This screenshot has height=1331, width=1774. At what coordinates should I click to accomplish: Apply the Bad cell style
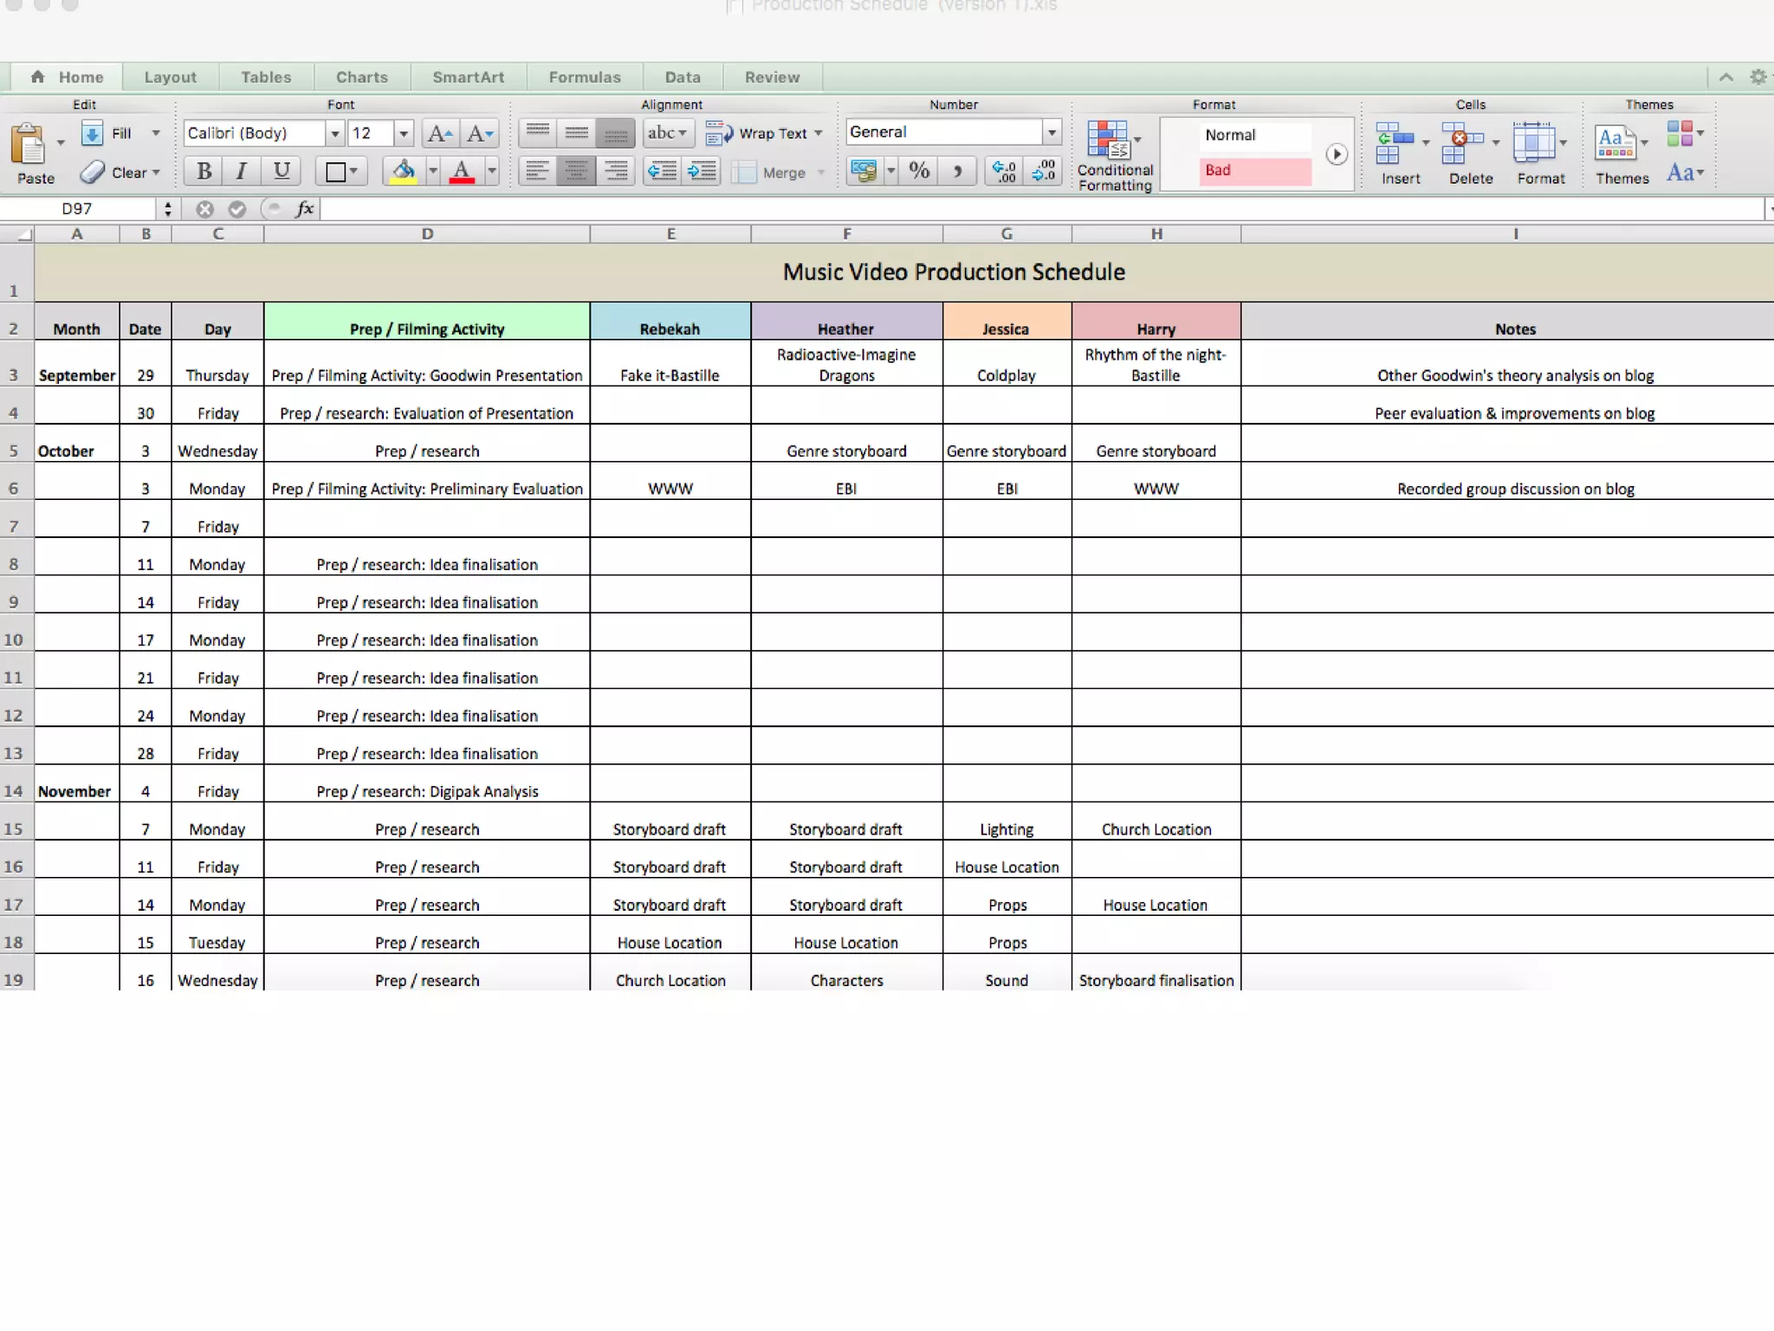pyautogui.click(x=1254, y=171)
